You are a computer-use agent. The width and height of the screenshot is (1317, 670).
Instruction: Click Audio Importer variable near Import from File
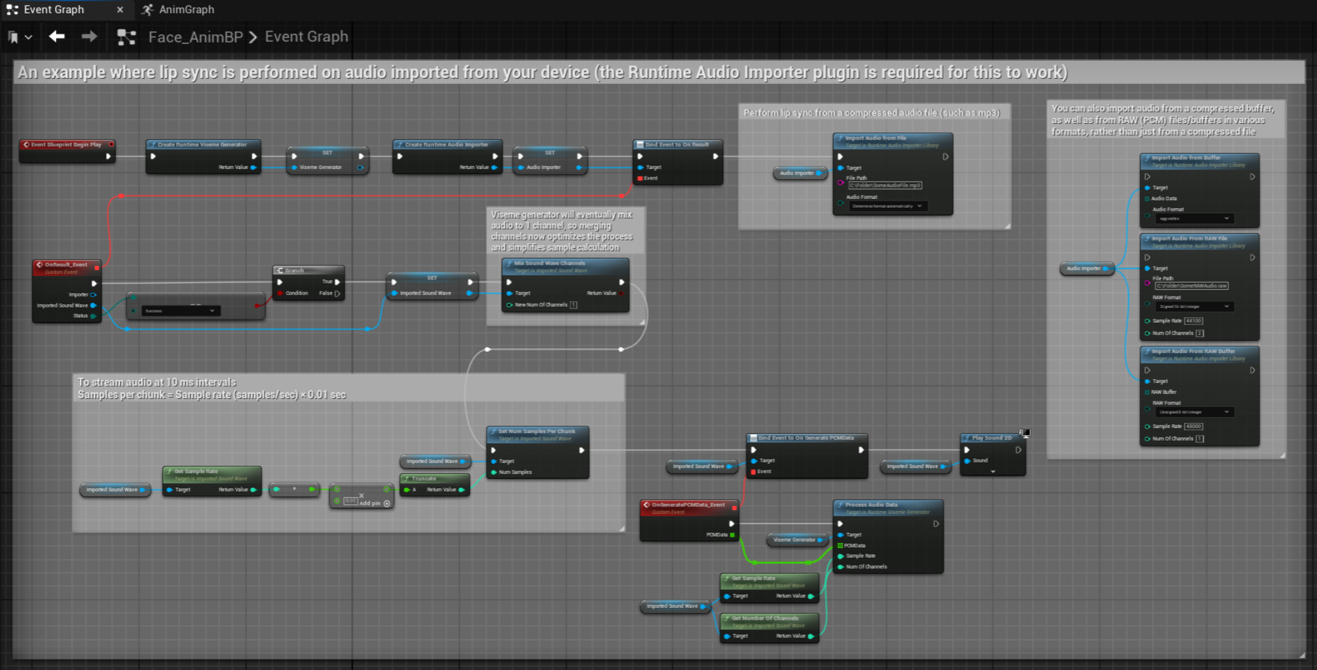pos(800,173)
